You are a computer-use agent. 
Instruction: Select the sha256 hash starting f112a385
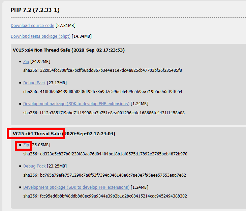coord(112,113)
